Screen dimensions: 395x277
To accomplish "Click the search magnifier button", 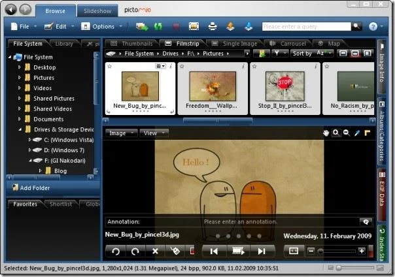I will 356,26.
